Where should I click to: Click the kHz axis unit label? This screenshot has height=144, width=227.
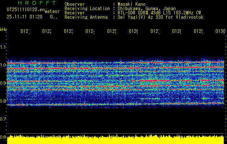coord(4,29)
